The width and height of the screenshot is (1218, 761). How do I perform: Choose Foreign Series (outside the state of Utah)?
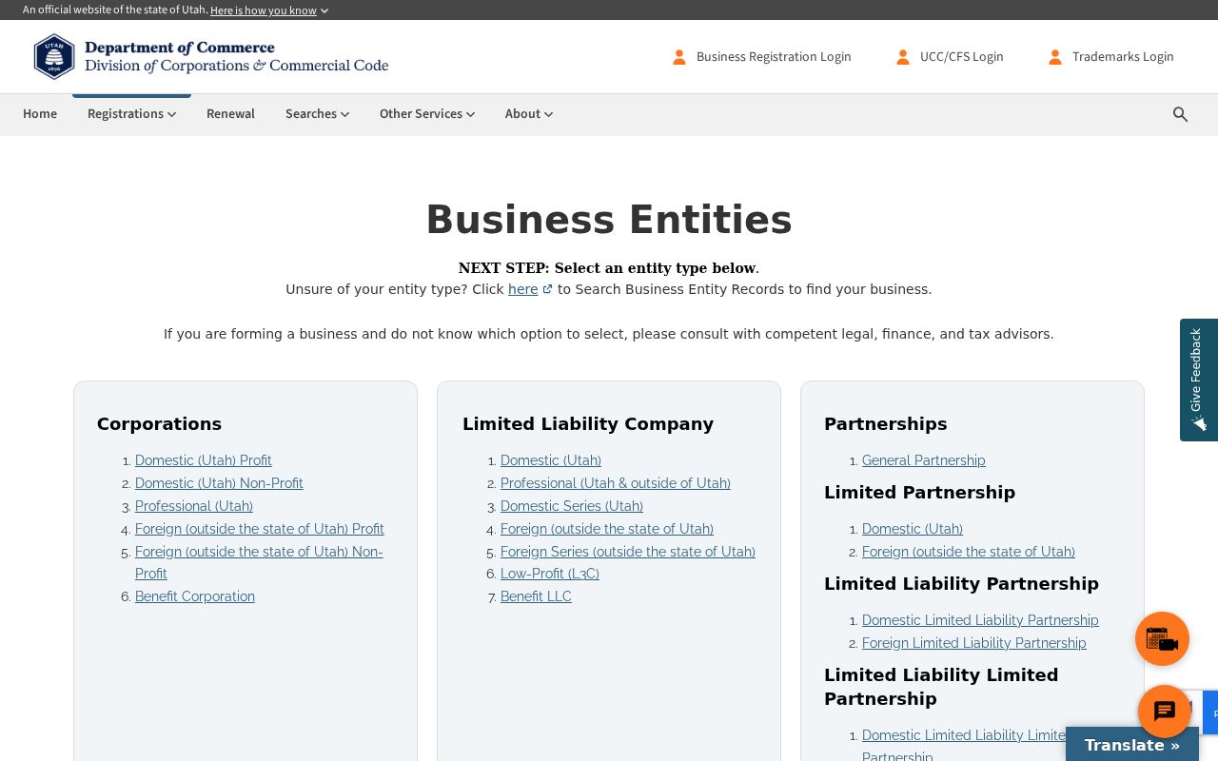[x=628, y=552]
